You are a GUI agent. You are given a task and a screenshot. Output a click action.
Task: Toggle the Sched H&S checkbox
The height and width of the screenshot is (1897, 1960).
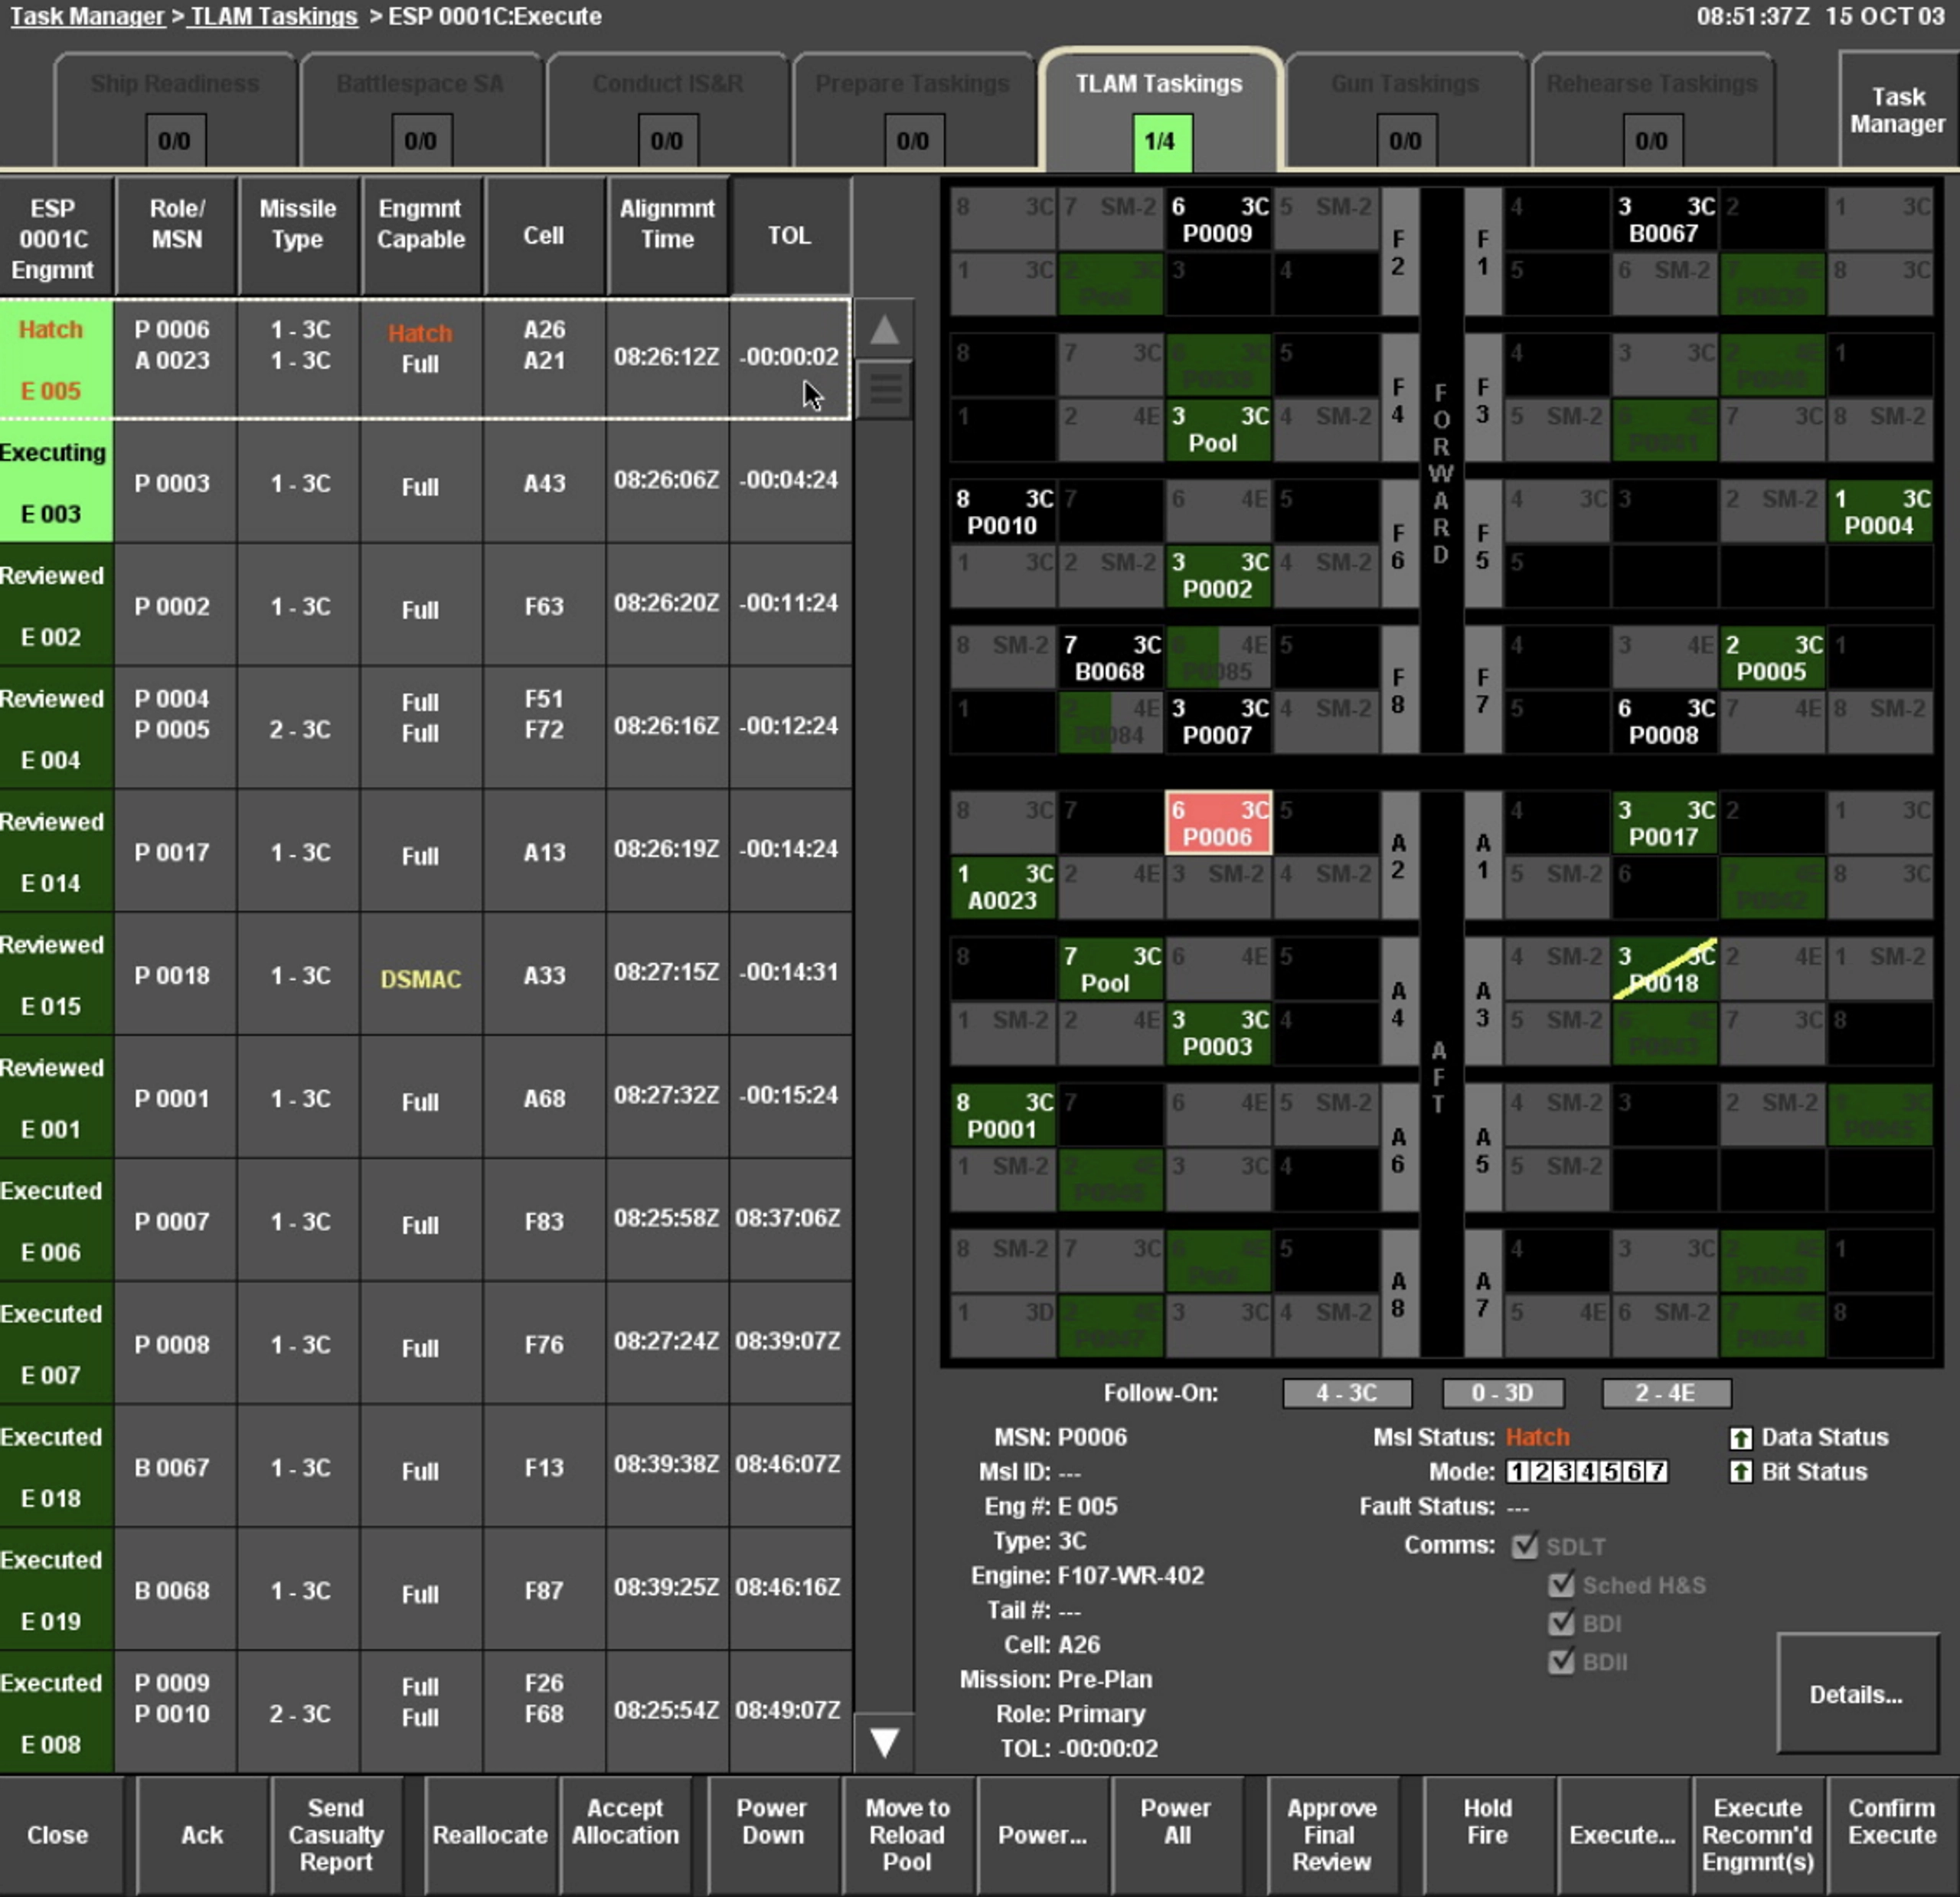tap(1560, 1585)
